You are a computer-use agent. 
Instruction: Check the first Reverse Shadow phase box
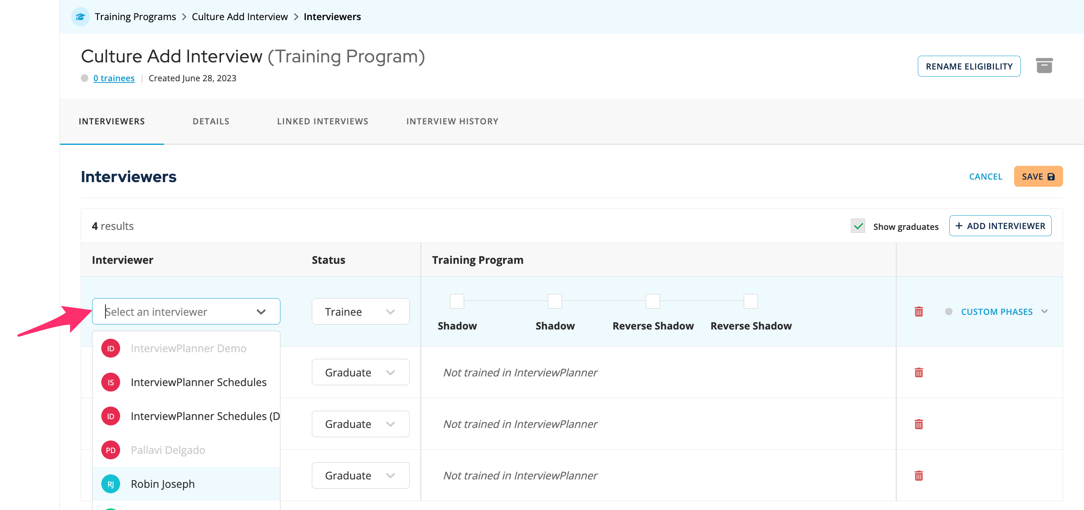653,301
